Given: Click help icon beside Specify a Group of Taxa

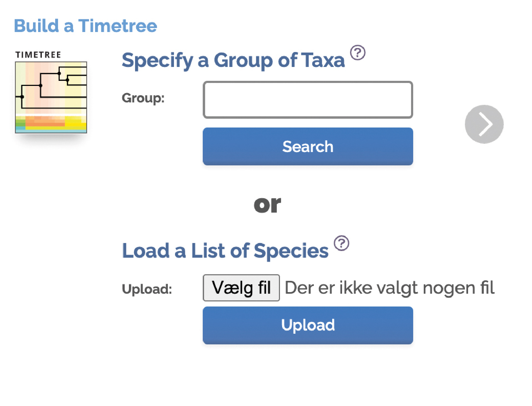Looking at the screenshot, I should pos(357,53).
